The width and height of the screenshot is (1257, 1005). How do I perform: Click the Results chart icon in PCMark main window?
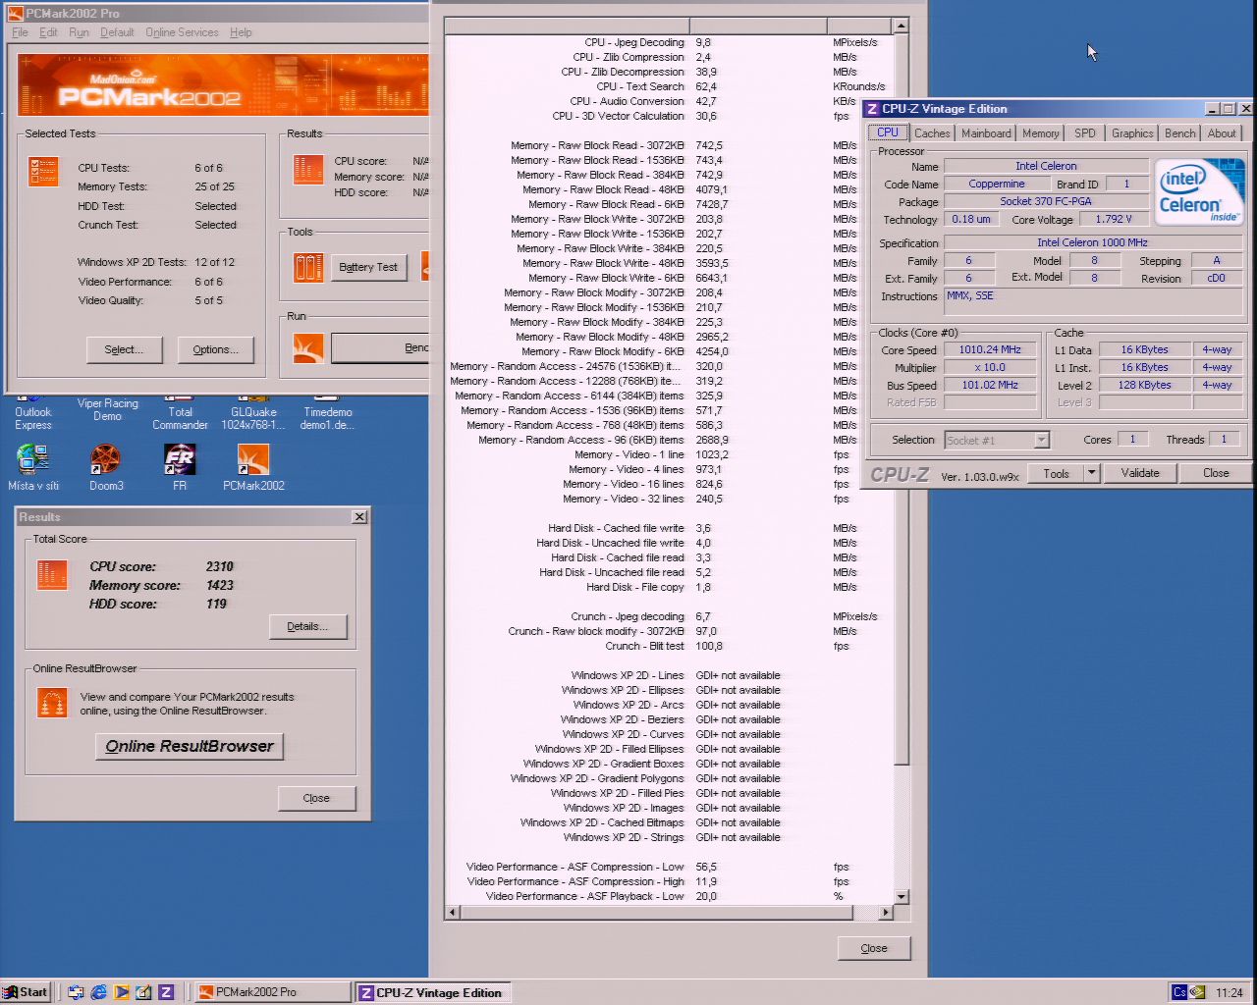click(308, 169)
